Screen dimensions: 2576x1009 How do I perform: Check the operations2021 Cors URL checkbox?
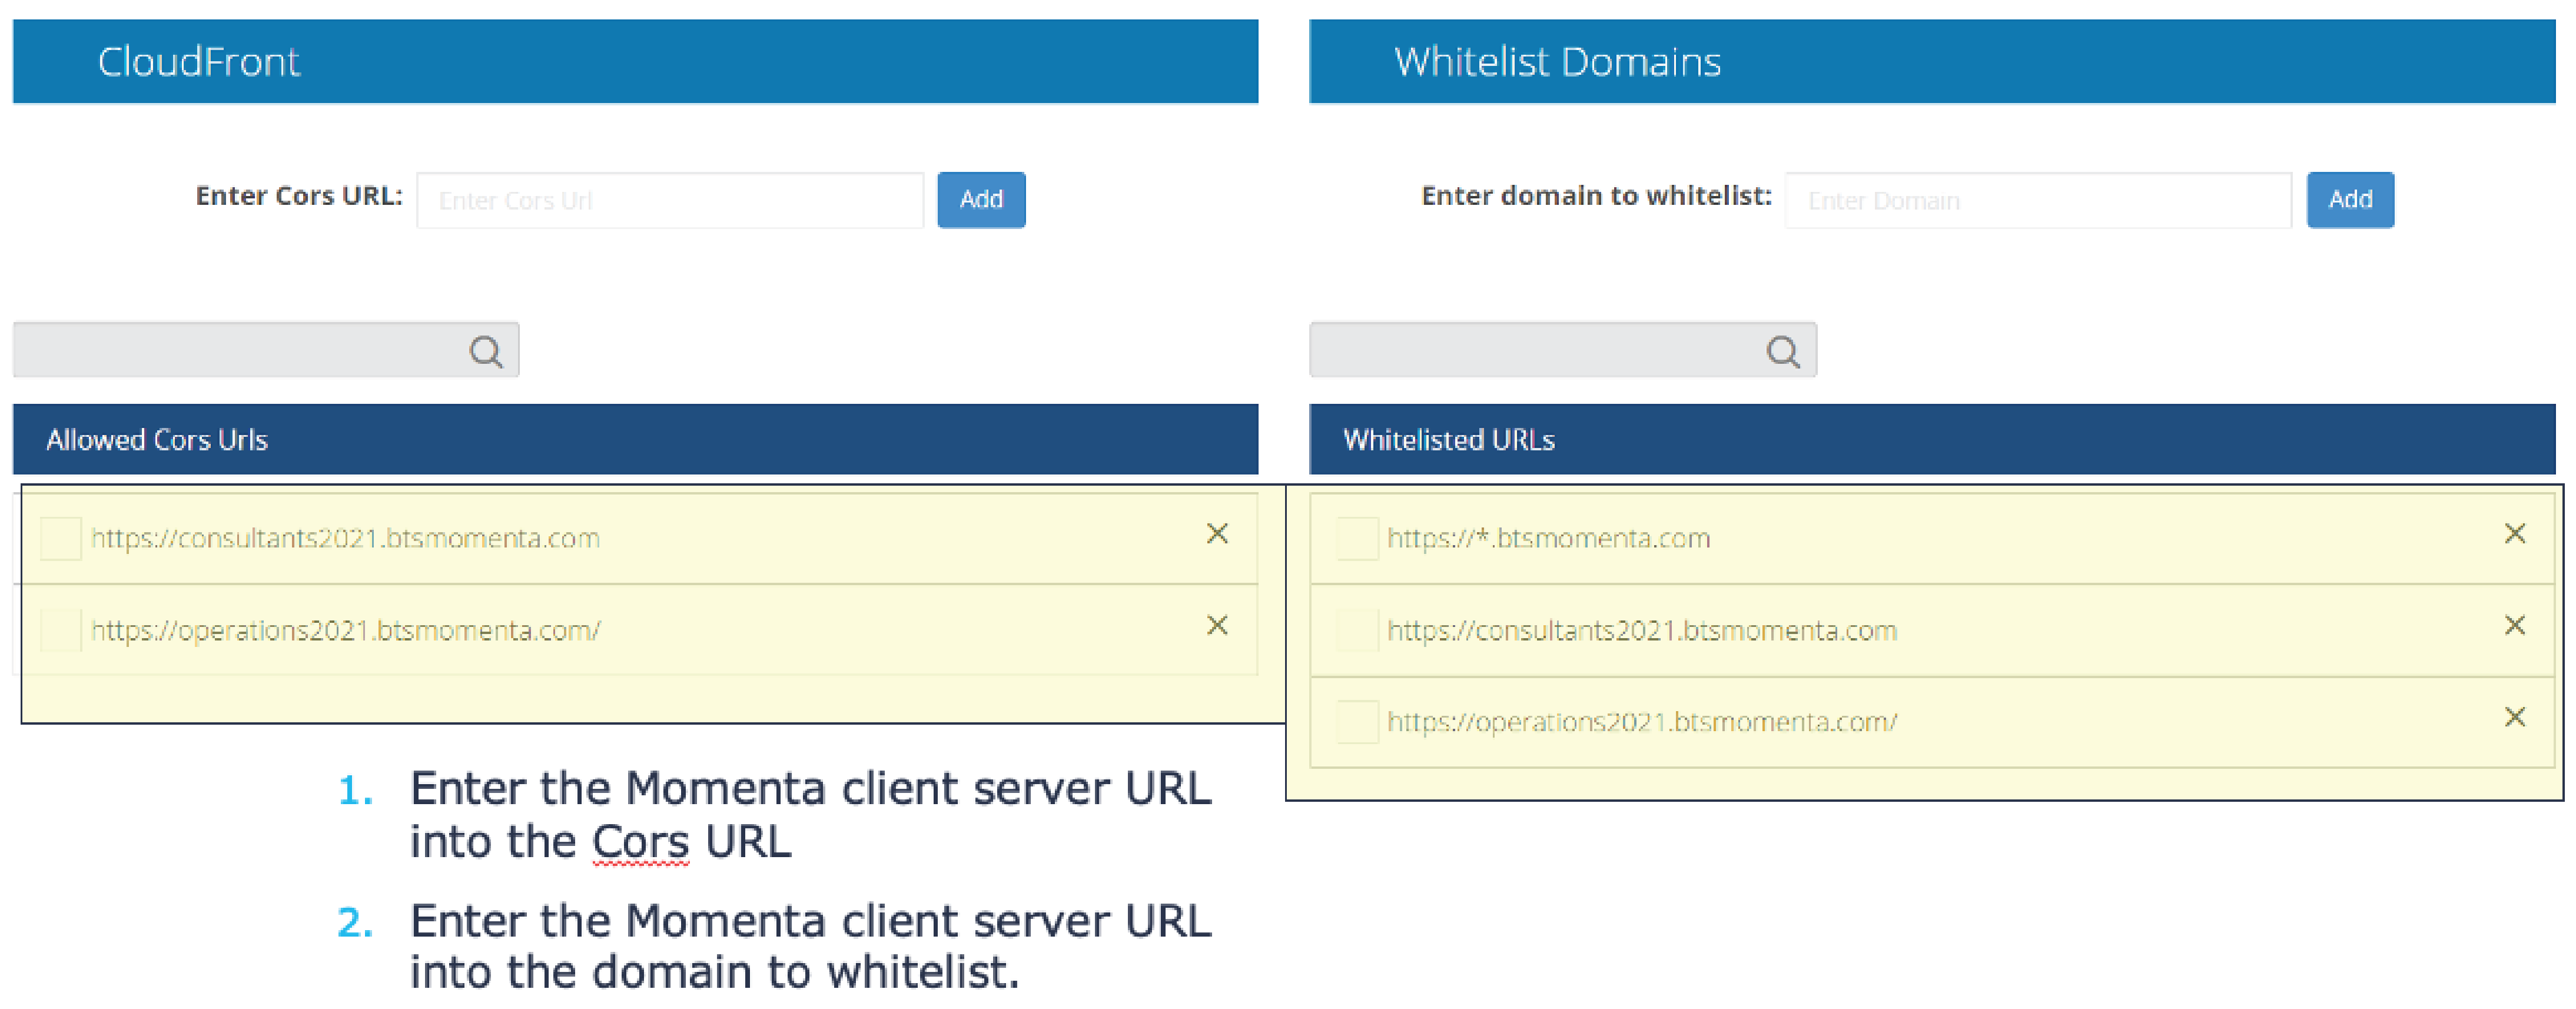point(60,631)
